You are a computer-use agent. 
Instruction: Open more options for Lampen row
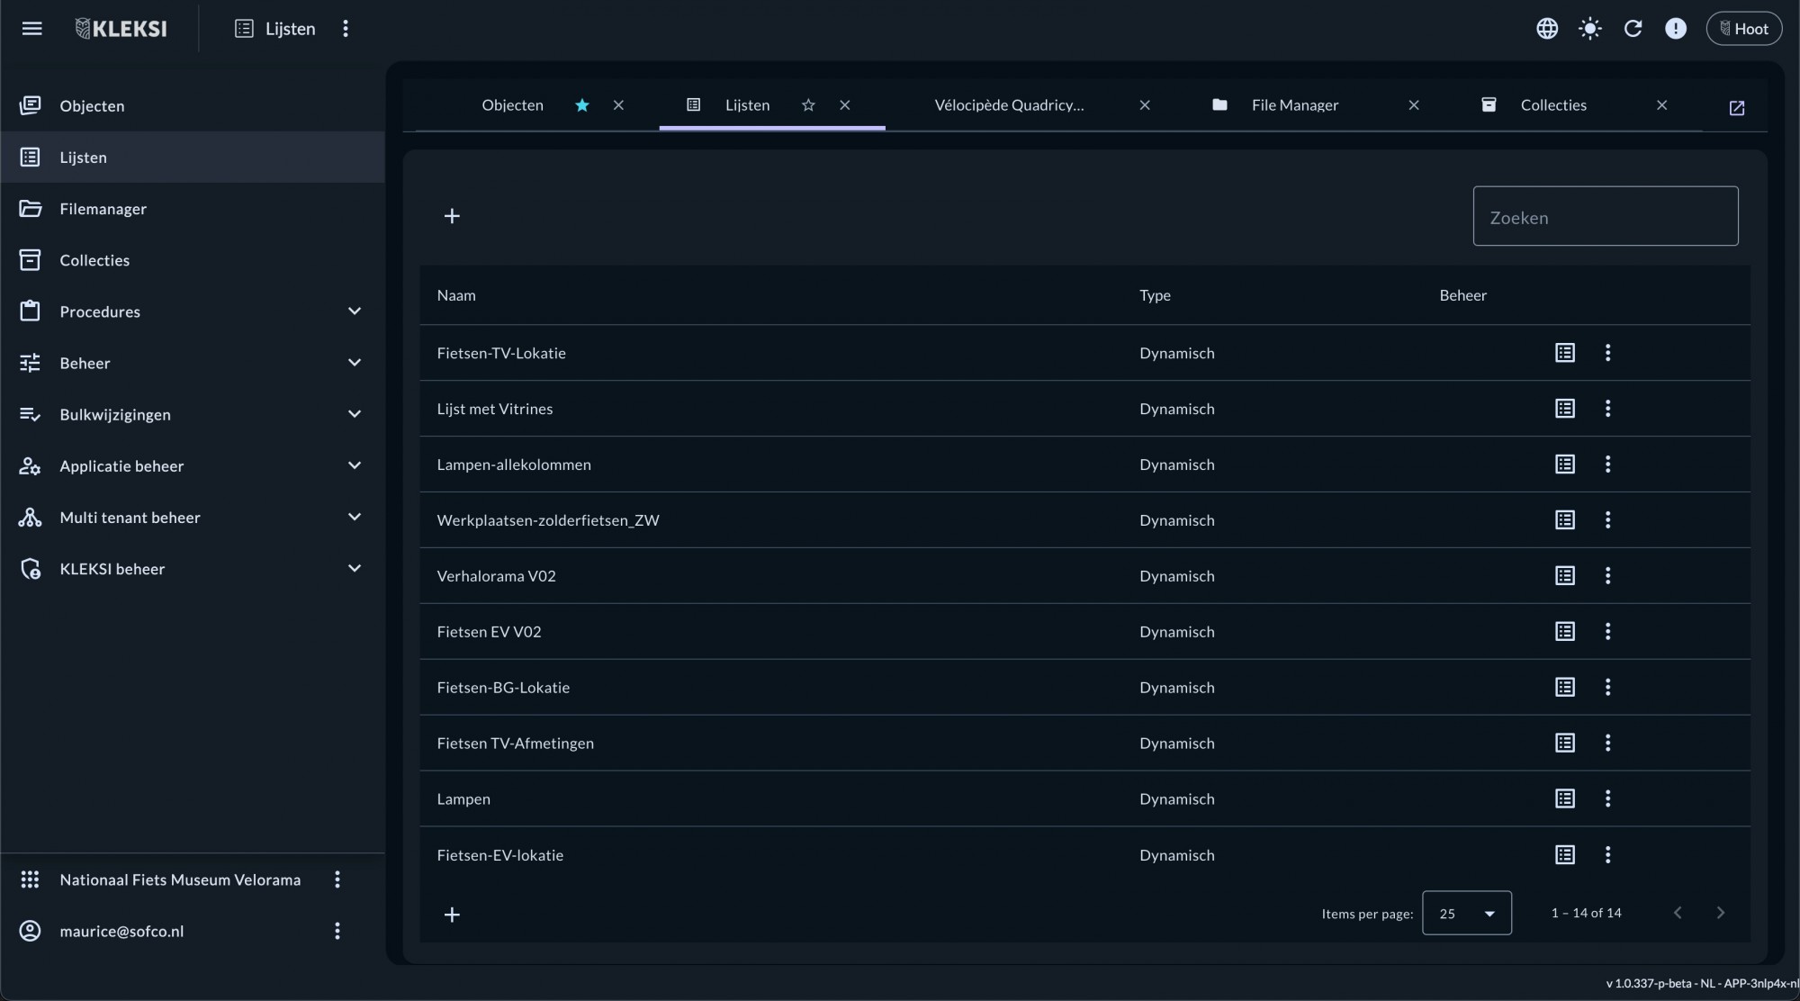pos(1607,799)
